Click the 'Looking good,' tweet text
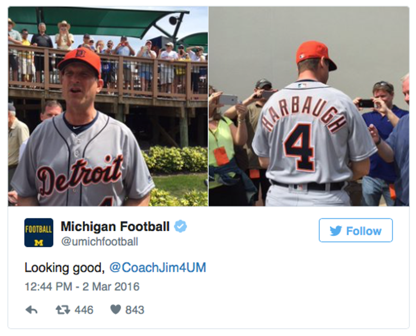Screen dimensions: 416x336 coord(65,268)
